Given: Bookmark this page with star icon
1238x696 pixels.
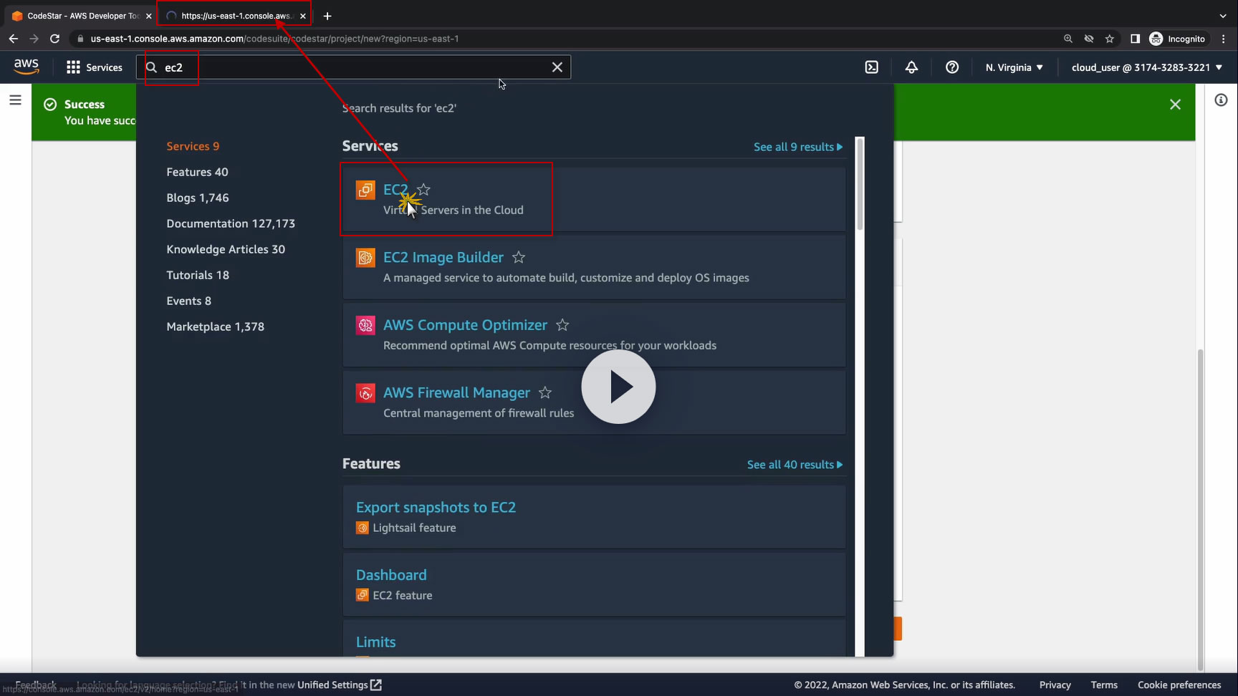Looking at the screenshot, I should 1110,39.
